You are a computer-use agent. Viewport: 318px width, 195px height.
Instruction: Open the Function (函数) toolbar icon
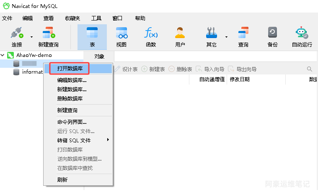[151, 33]
